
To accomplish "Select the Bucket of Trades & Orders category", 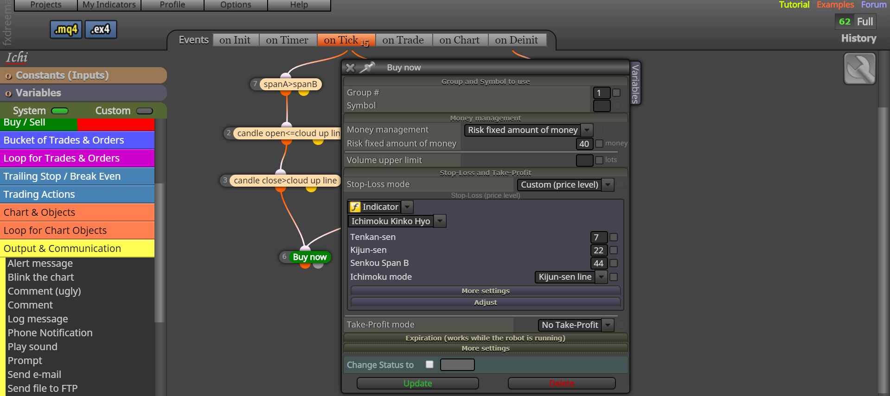I will coord(77,140).
